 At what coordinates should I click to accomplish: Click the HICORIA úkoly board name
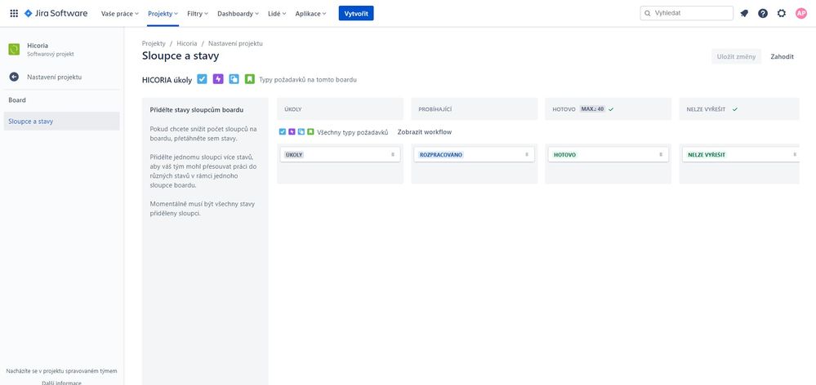pyautogui.click(x=167, y=79)
